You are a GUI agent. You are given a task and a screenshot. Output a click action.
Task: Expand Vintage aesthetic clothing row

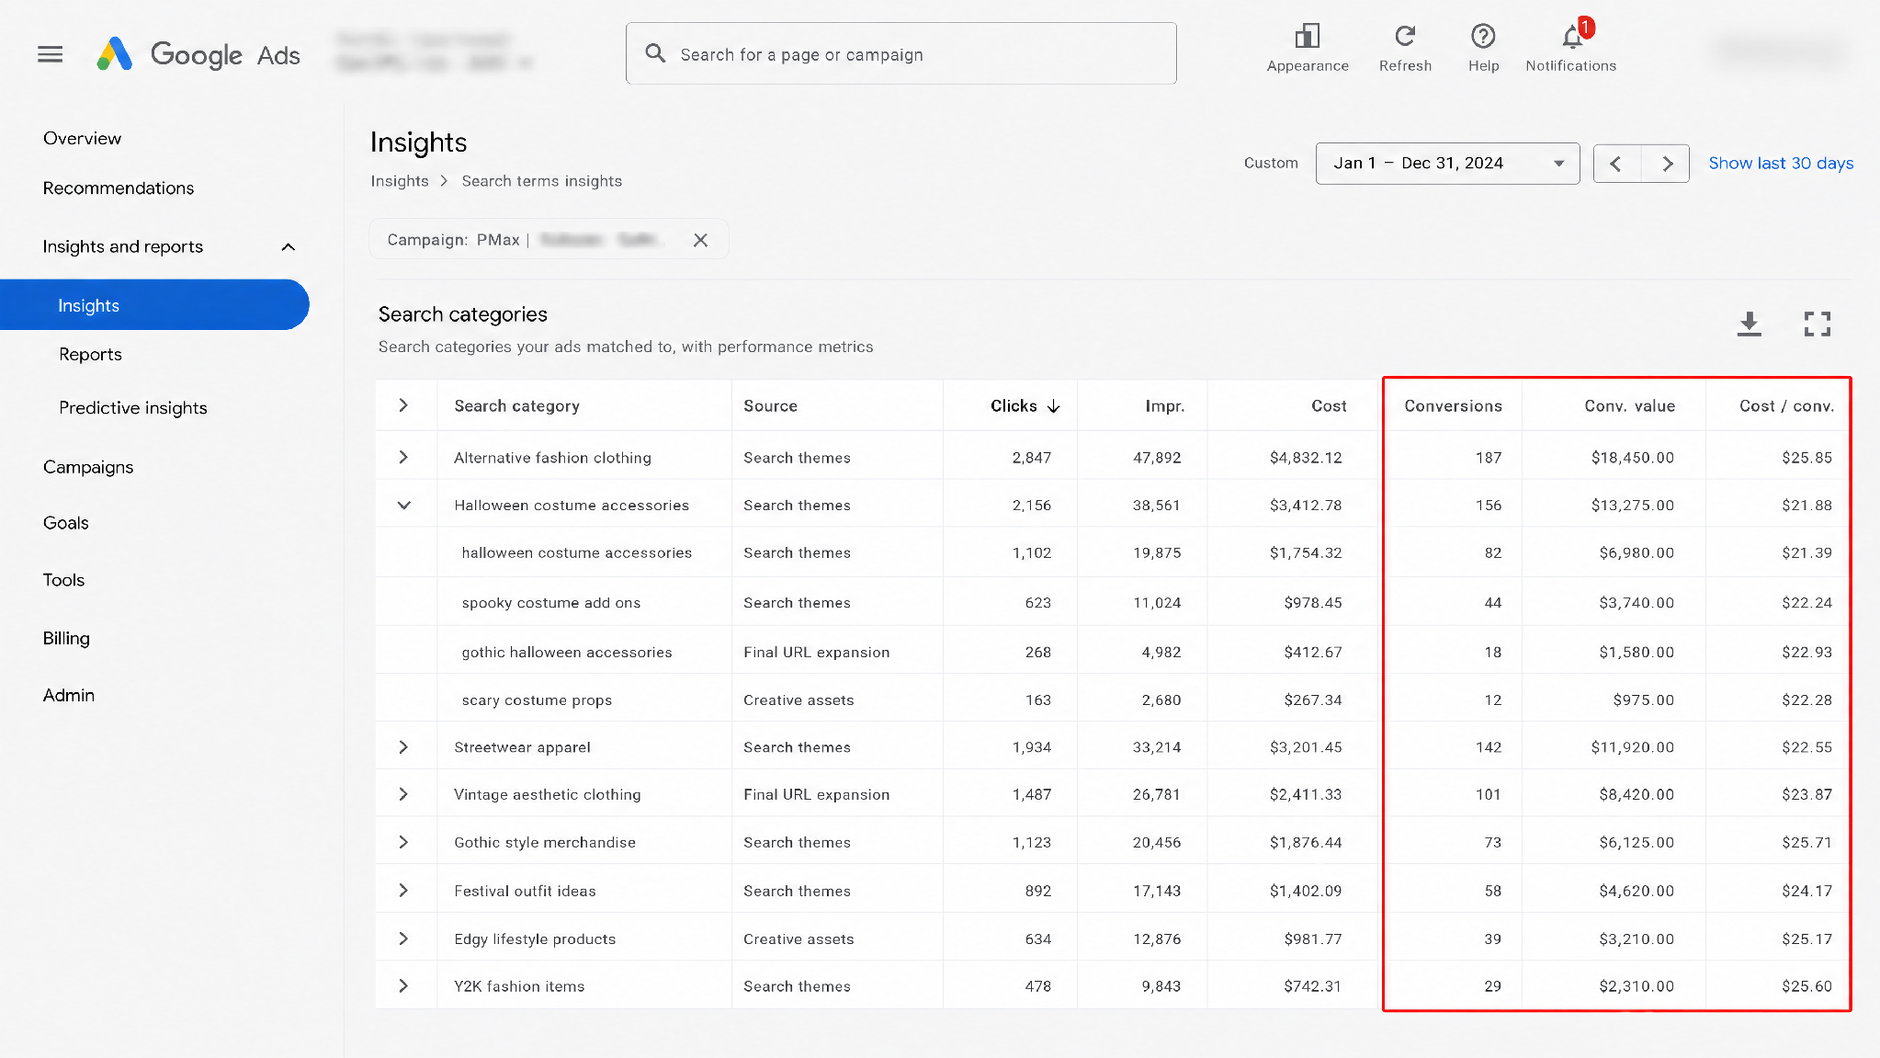[403, 794]
